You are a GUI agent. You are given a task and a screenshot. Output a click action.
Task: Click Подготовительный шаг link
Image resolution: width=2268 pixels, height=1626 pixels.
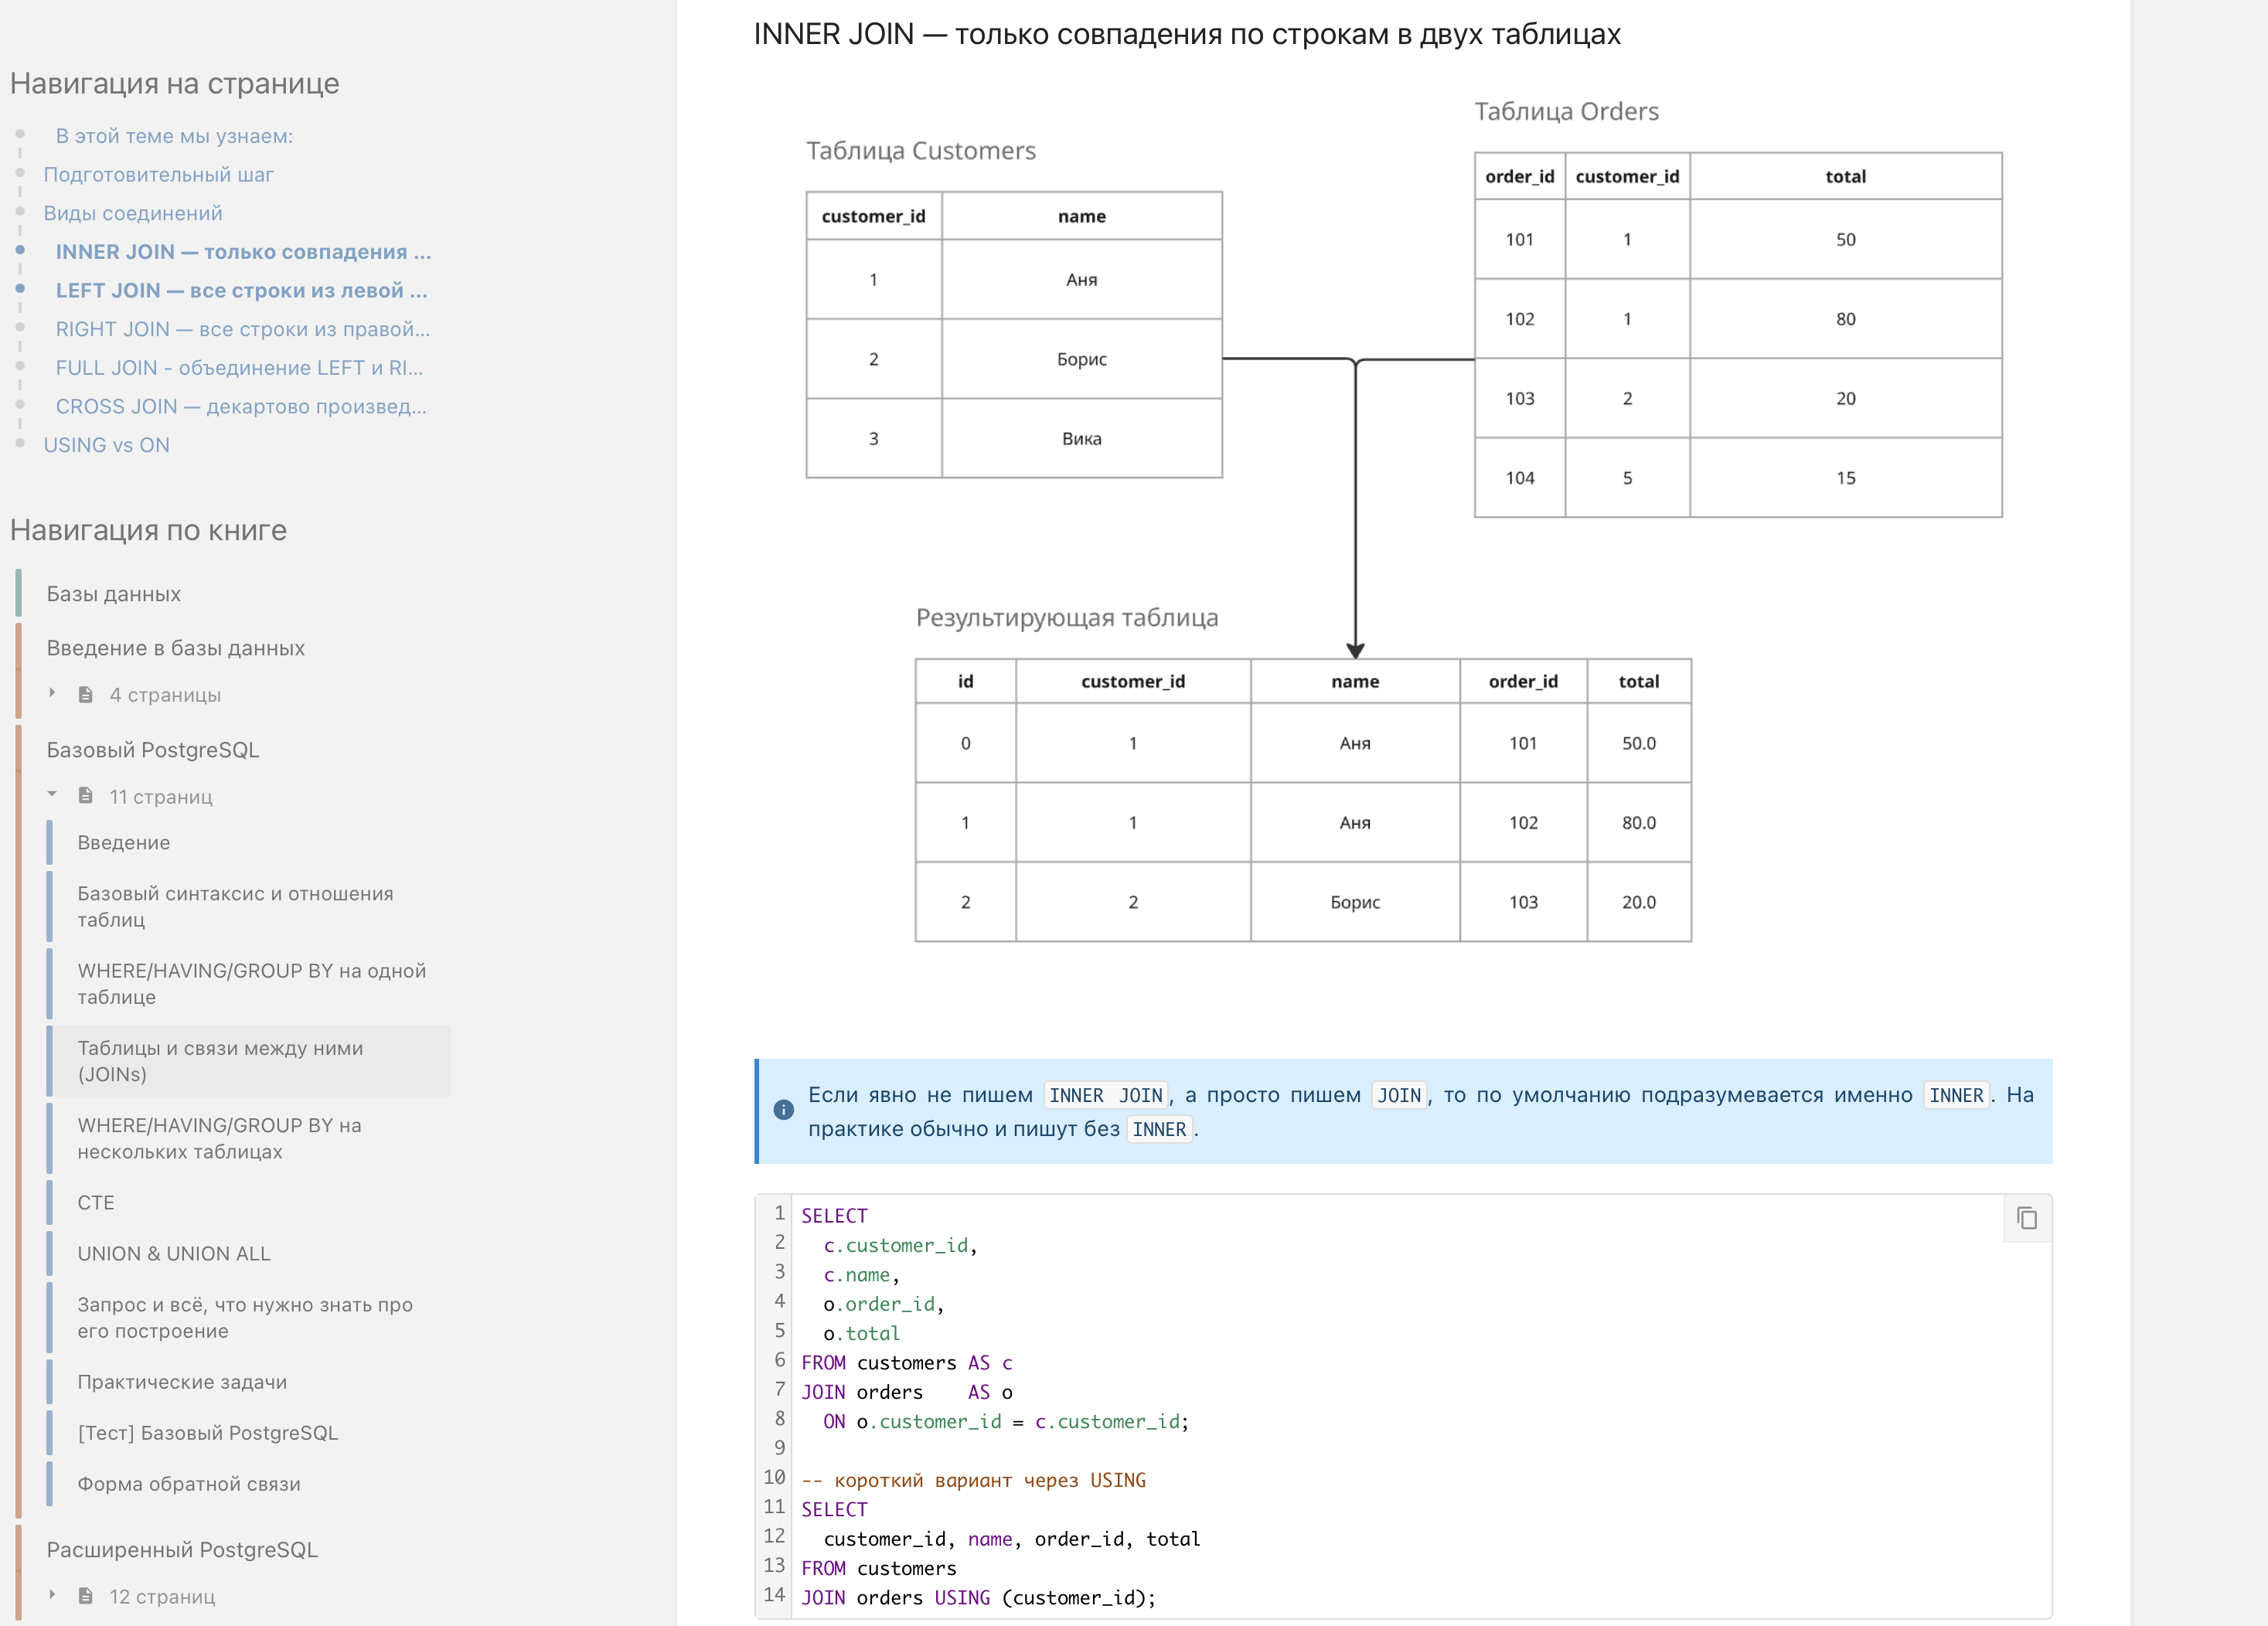[x=158, y=174]
